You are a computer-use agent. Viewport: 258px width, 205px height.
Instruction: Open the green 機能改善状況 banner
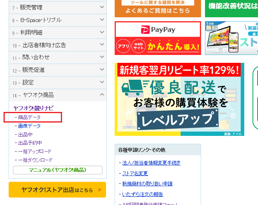[231, 8]
